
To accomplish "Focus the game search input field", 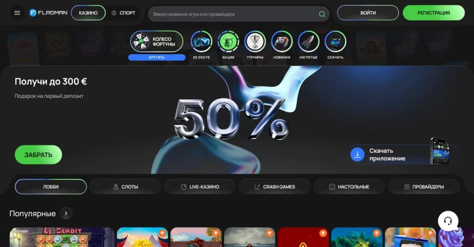I will pos(235,14).
